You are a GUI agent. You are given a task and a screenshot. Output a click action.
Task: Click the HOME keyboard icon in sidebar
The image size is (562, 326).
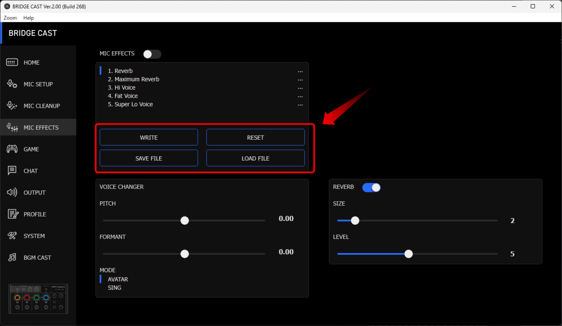(x=12, y=63)
